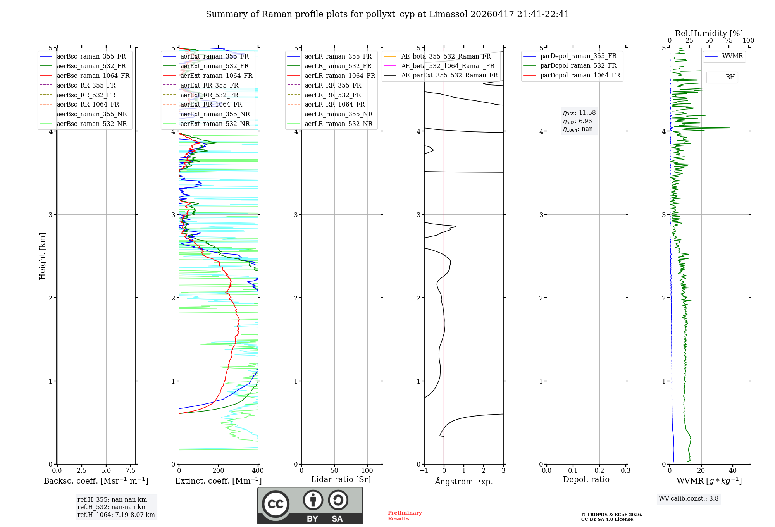Click the plot title Summary of Raman profiles
775x527 pixels.
(387, 14)
